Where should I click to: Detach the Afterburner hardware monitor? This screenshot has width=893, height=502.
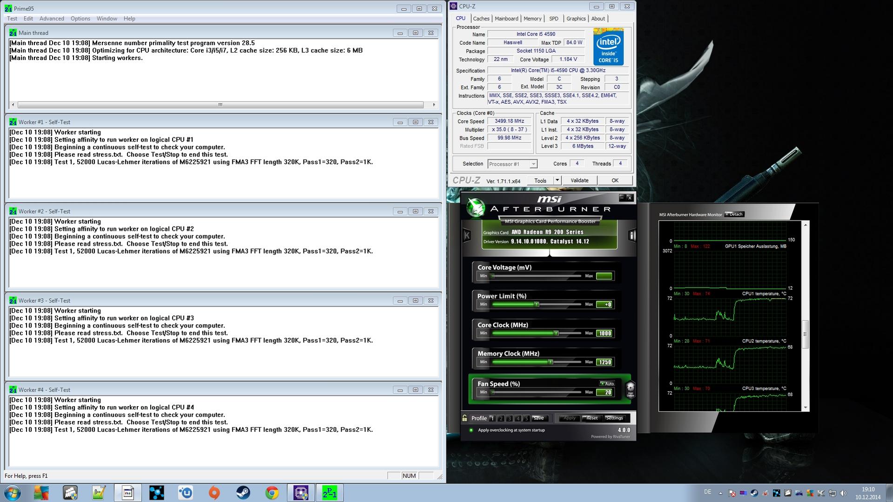pos(734,214)
